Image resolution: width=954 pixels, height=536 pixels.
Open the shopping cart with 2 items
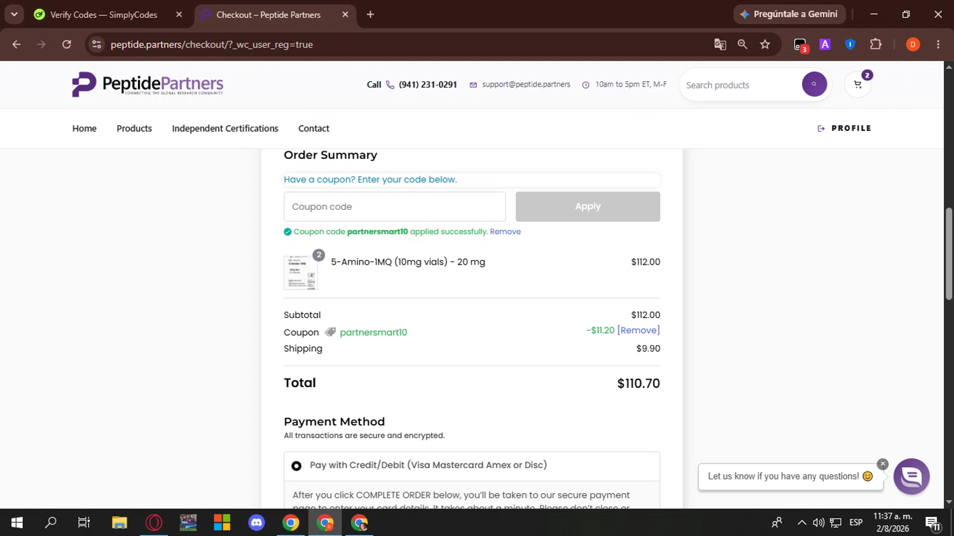857,85
